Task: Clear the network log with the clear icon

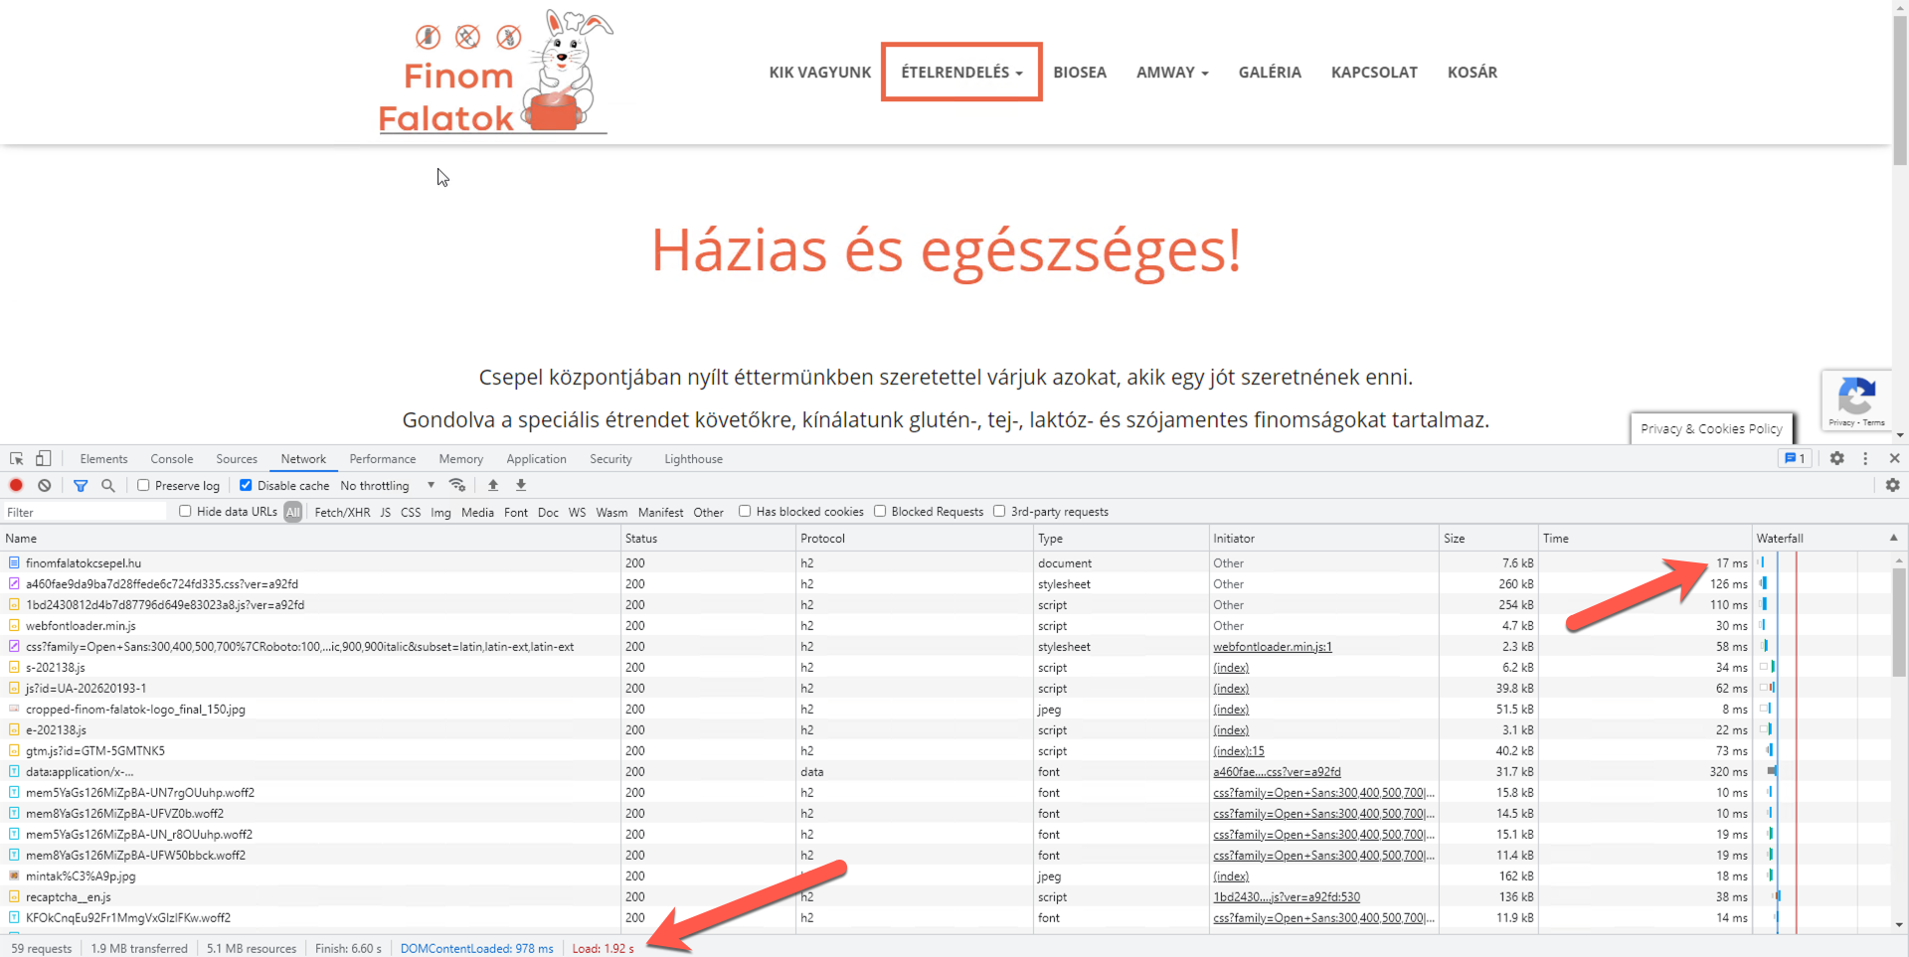Action: pyautogui.click(x=45, y=485)
